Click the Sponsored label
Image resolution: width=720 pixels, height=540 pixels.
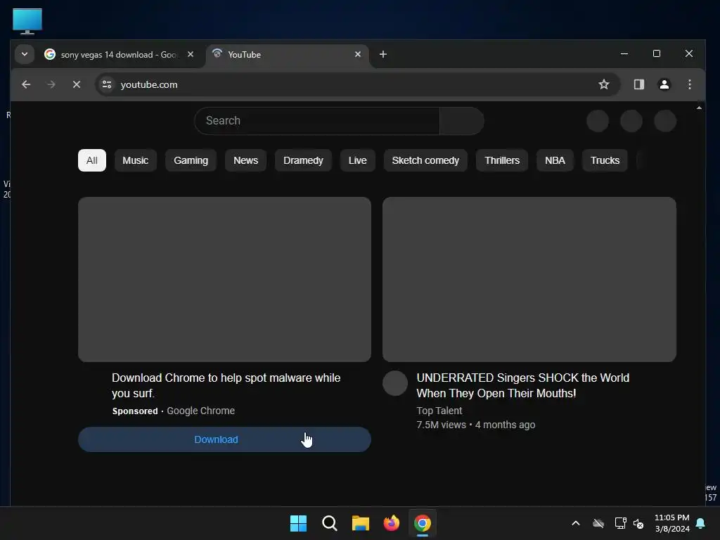135,411
